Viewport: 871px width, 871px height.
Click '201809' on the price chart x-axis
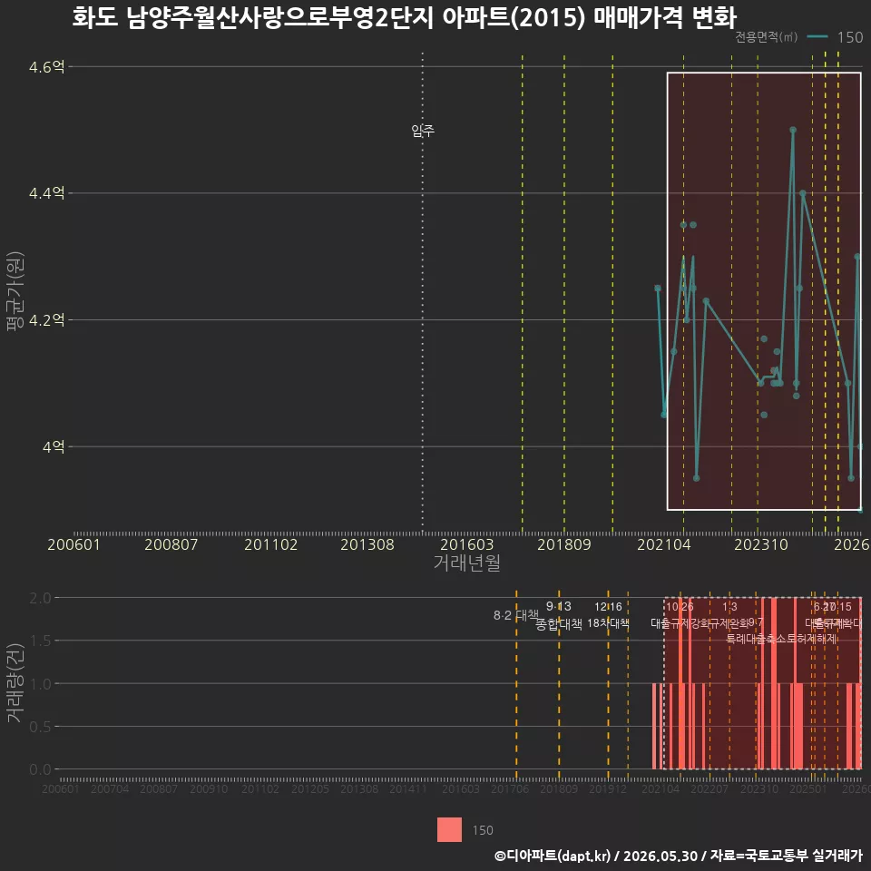pyautogui.click(x=563, y=544)
